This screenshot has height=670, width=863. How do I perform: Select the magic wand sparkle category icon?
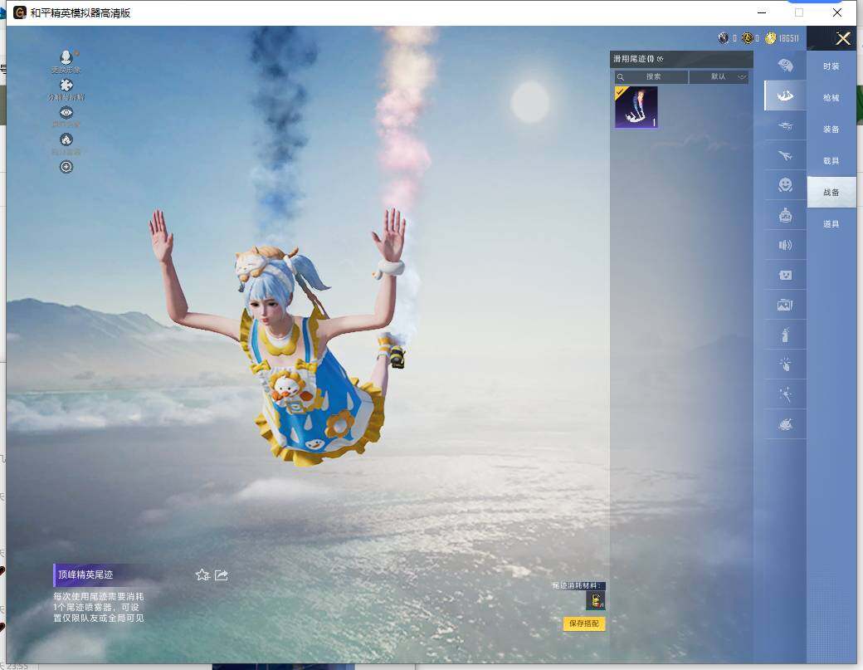pyautogui.click(x=785, y=394)
